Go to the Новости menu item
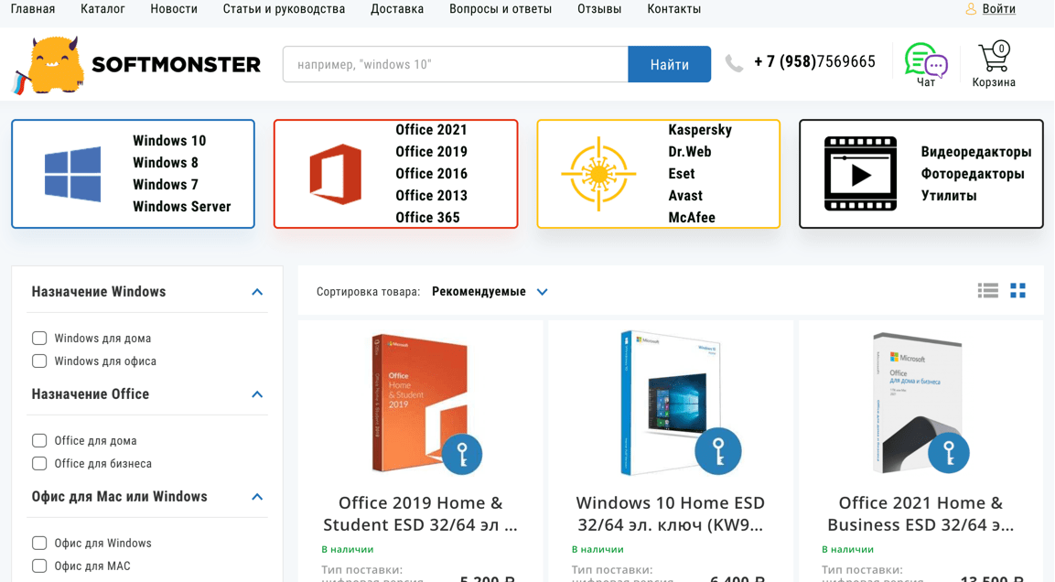Viewport: 1055px width, 582px height. point(174,9)
